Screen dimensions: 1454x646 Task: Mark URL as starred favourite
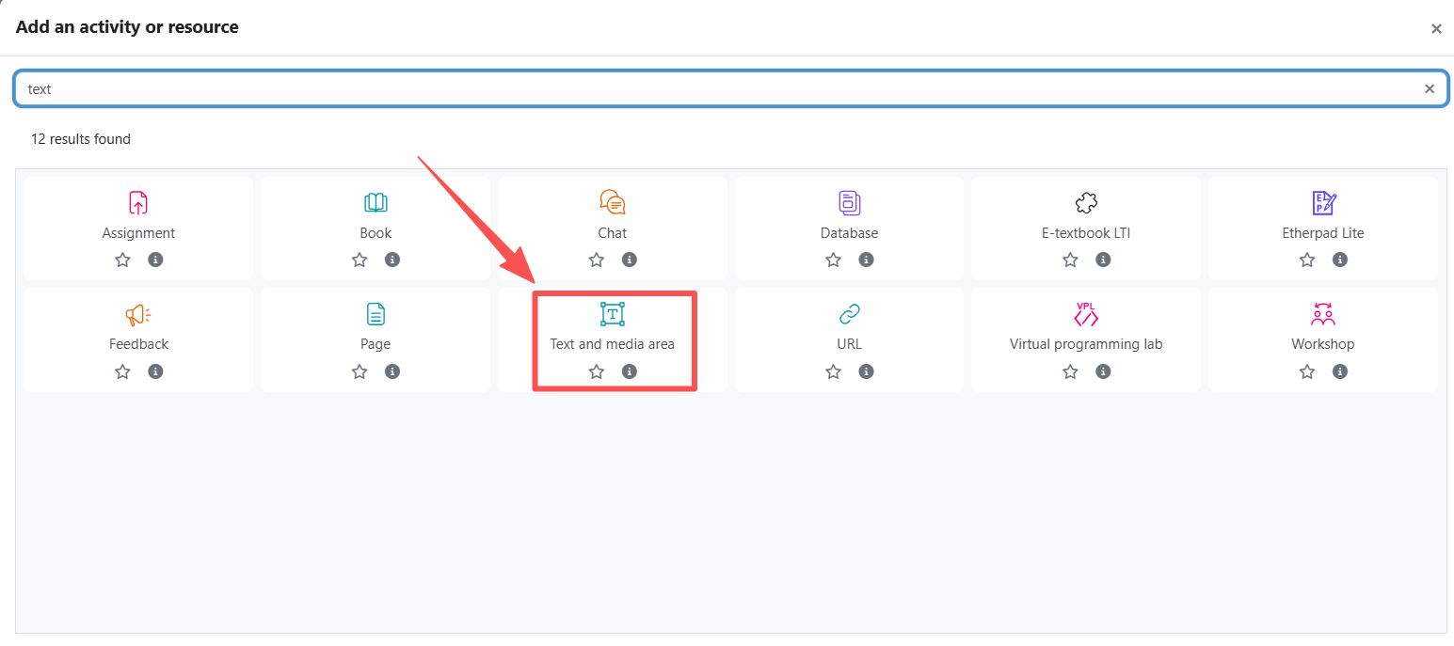pos(833,371)
